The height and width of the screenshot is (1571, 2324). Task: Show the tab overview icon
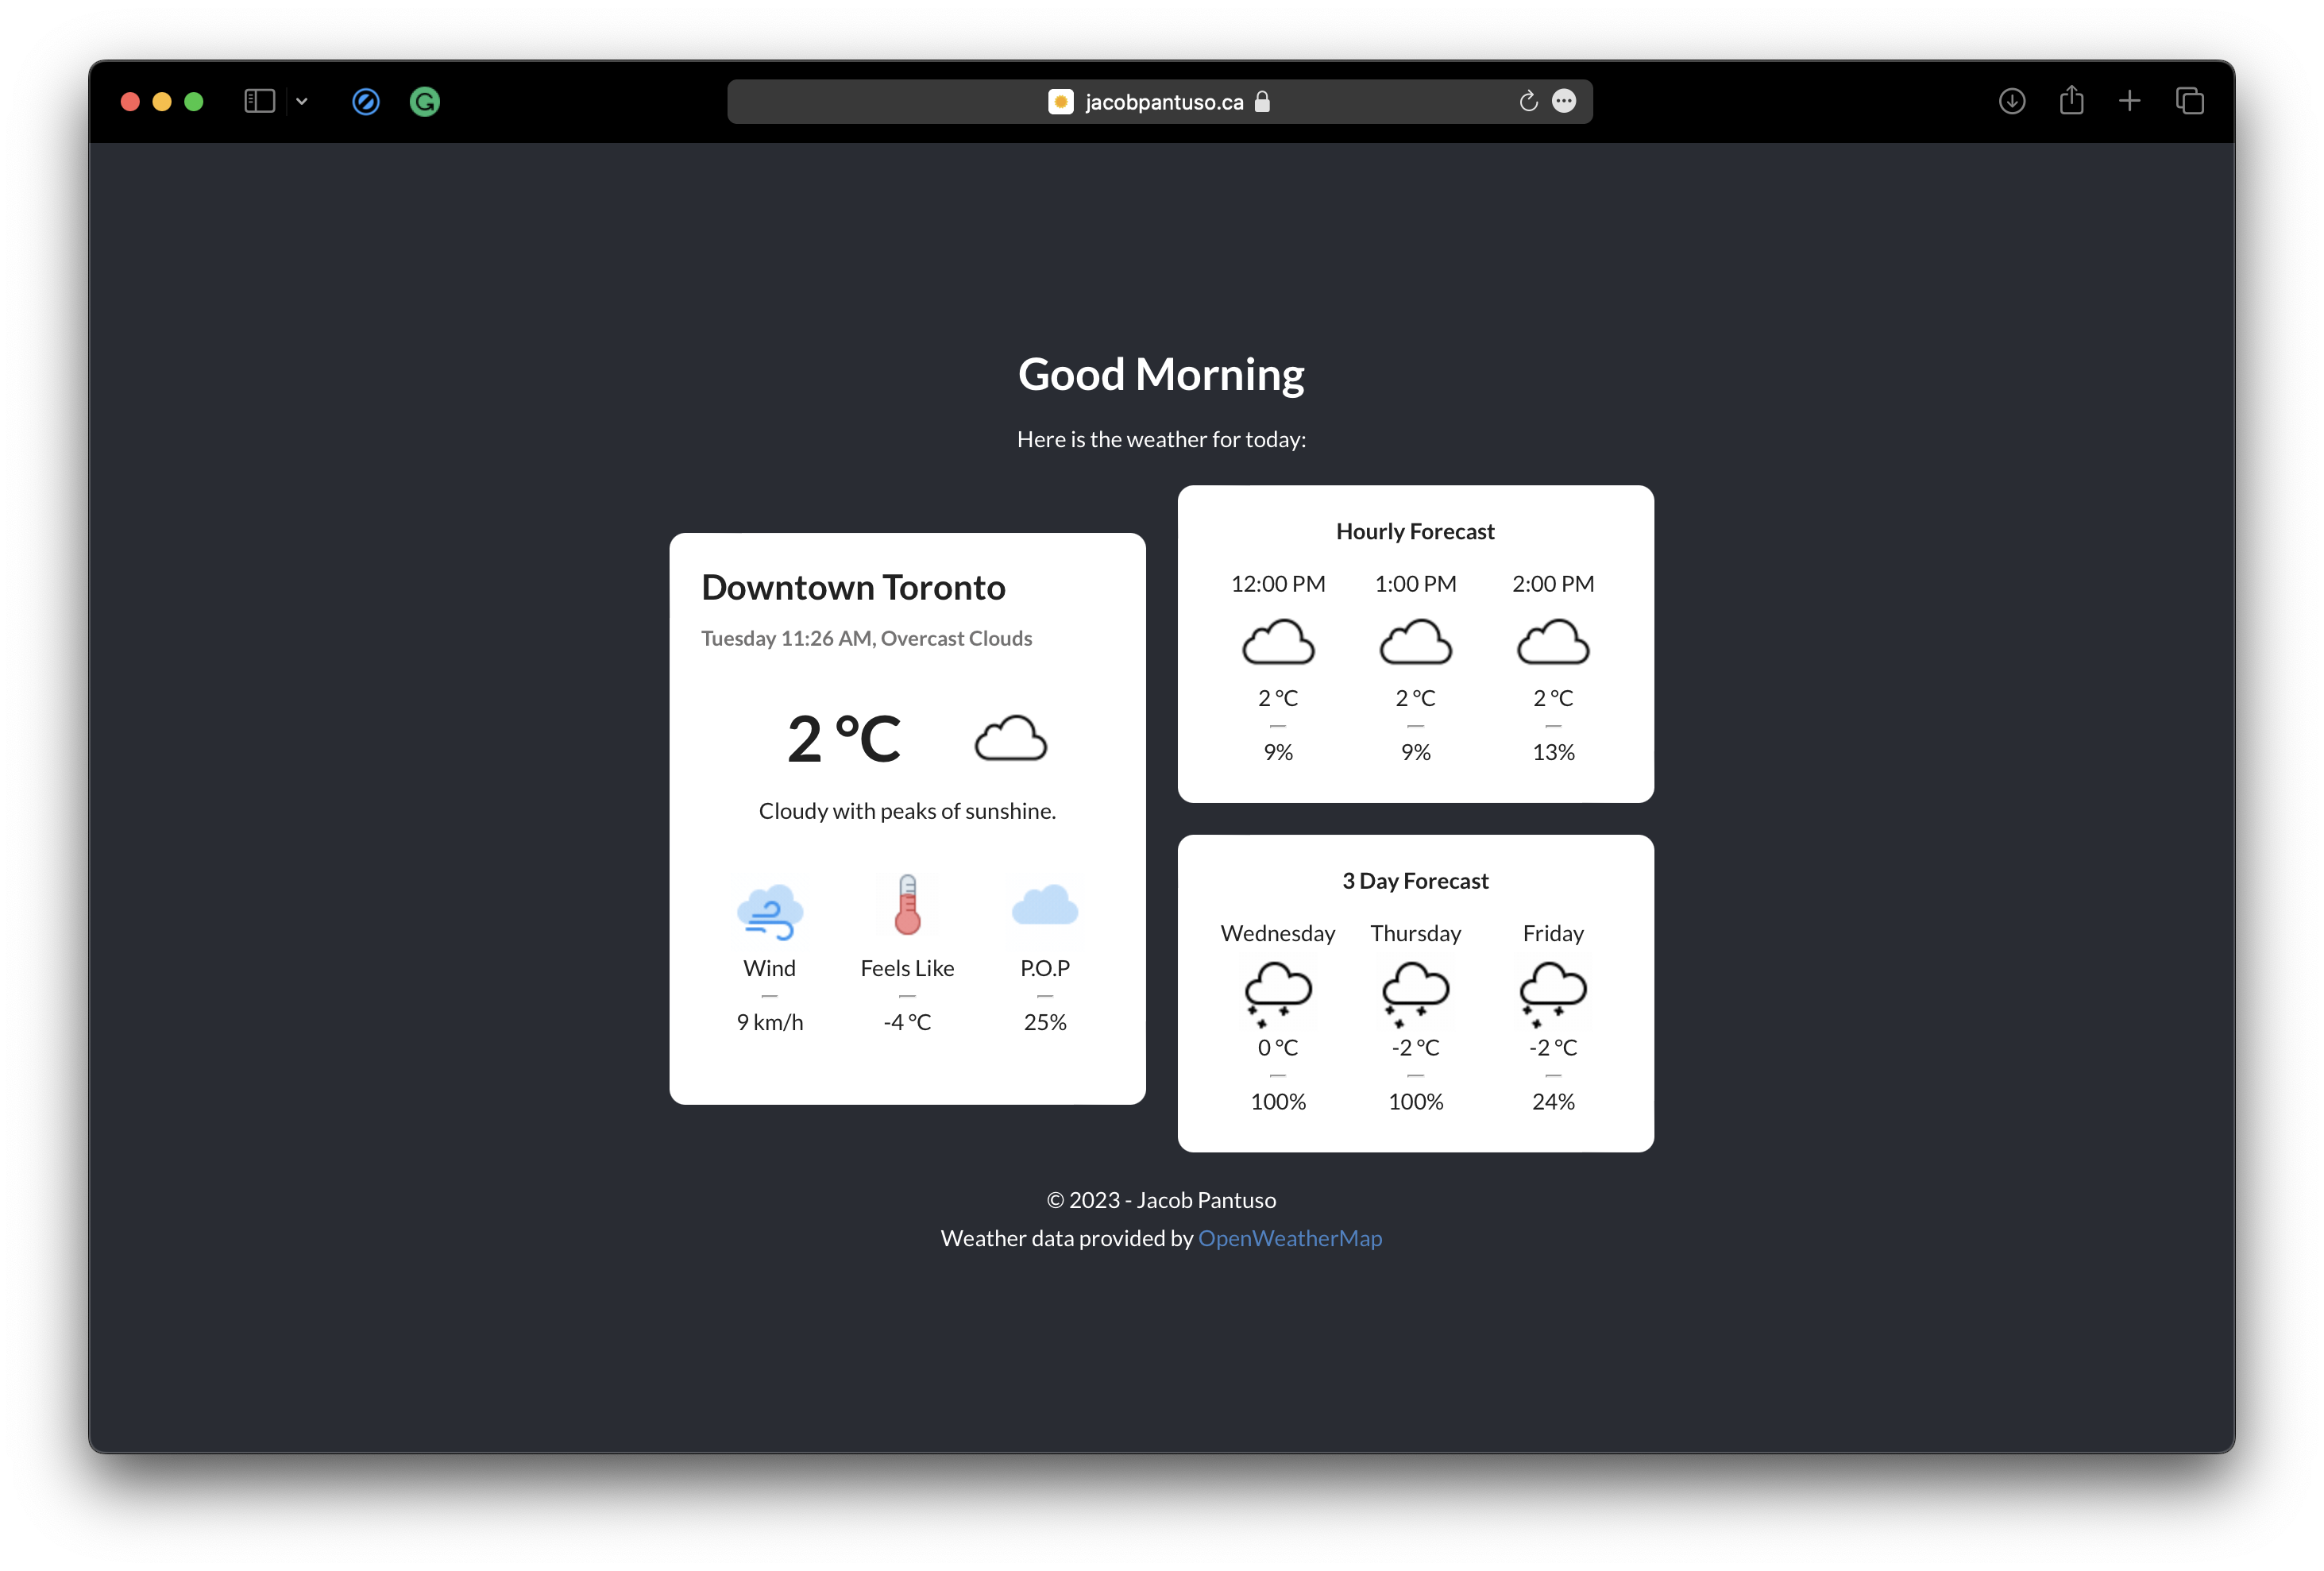pos(2189,102)
